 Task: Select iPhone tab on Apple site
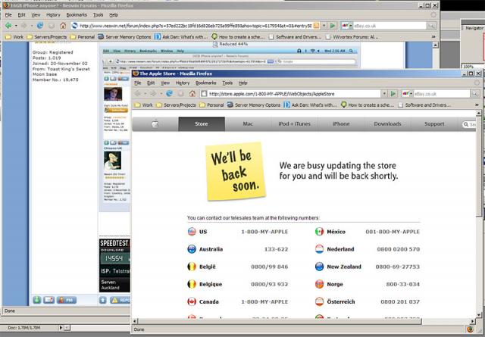[x=341, y=124]
